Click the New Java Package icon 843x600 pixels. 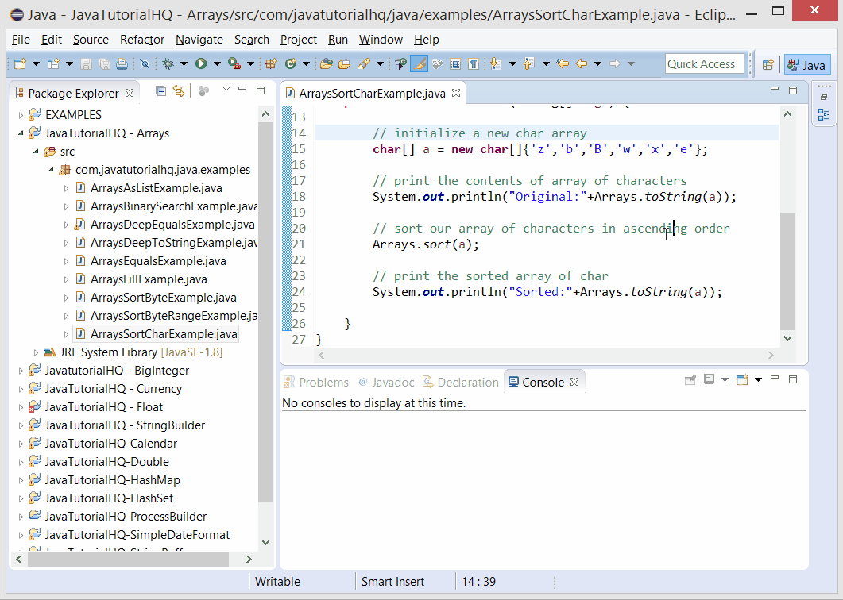click(271, 64)
